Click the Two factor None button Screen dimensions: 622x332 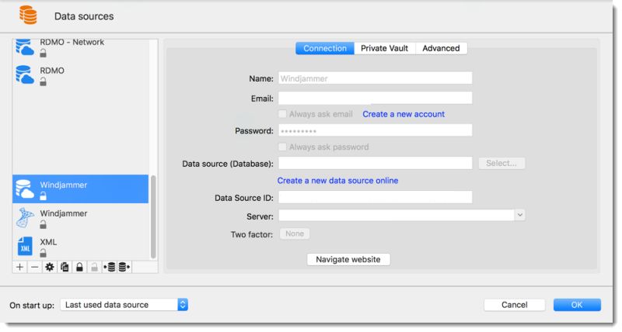(295, 233)
